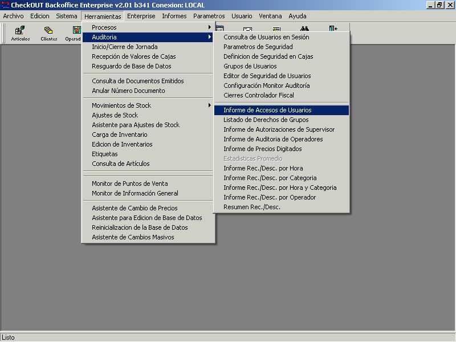Open Monitor de Información General
Image resolution: width=456 pixels, height=342 pixels.
pos(148,193)
